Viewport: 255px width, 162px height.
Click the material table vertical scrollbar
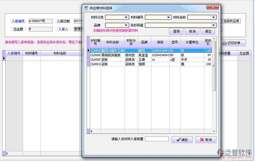click(x=214, y=74)
